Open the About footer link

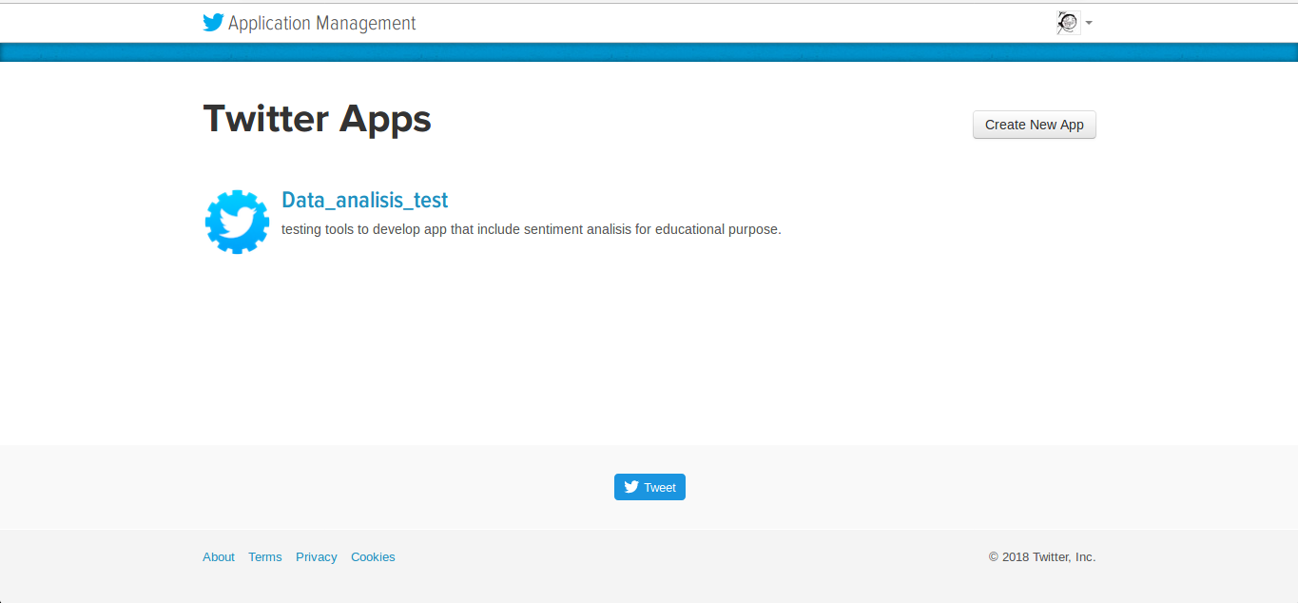click(x=219, y=557)
